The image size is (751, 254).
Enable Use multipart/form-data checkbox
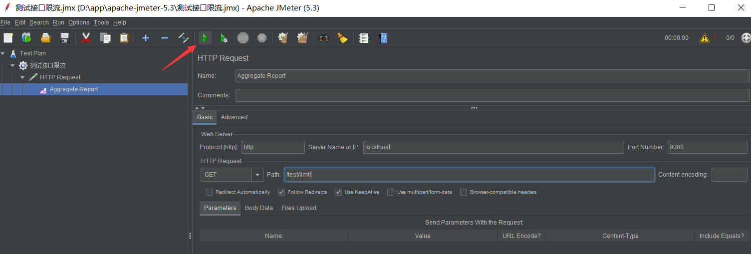coord(391,192)
